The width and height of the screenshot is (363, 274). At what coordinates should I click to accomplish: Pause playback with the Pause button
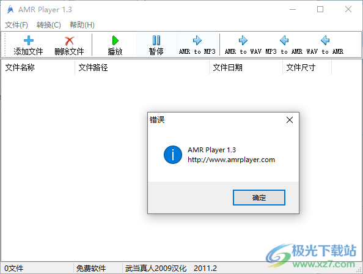(x=156, y=45)
